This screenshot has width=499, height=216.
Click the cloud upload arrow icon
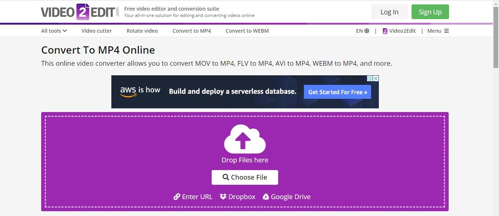pyautogui.click(x=245, y=139)
